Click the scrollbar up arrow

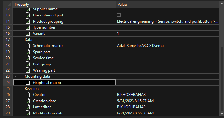(x=222, y=4)
